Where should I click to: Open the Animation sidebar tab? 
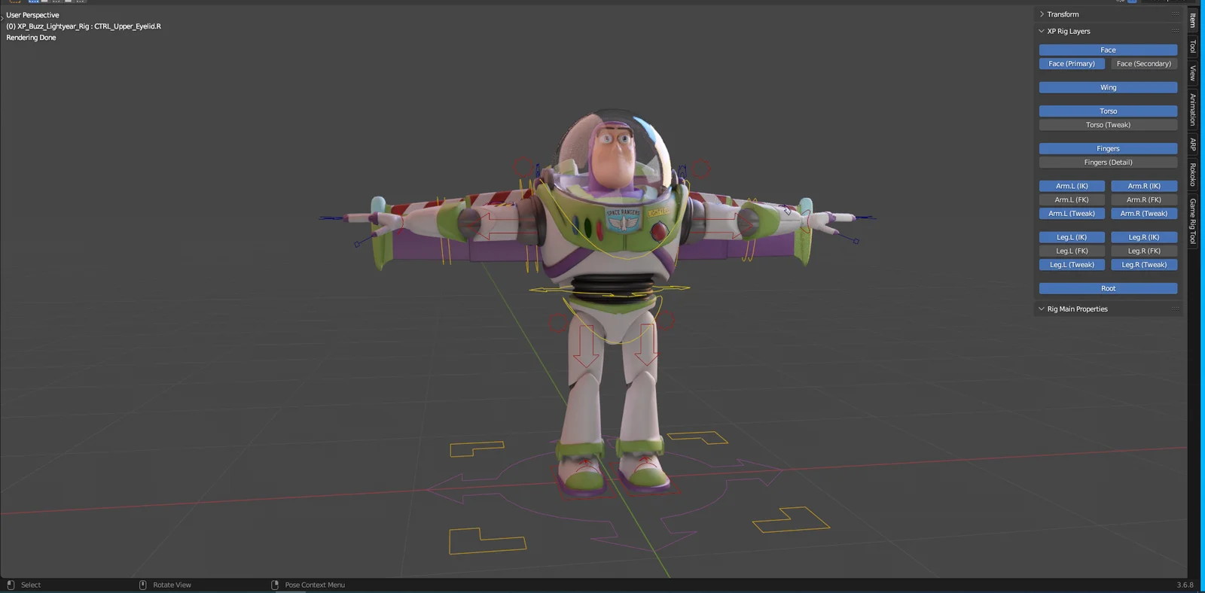[x=1193, y=109]
